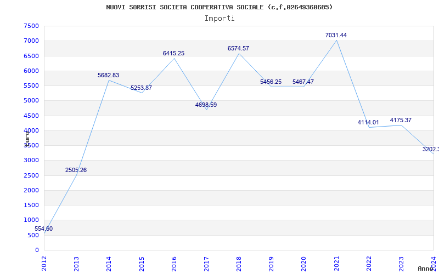Click the 2014 x-axis year label
The height and width of the screenshot is (274, 439).
click(109, 264)
